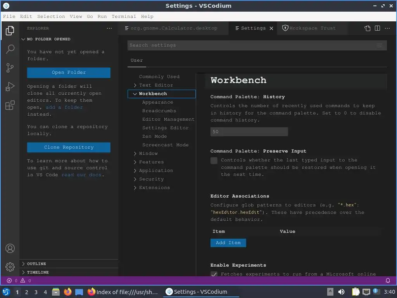Show errors count in status bar
The width and height of the screenshot is (397, 298).
pyautogui.click(x=12, y=281)
